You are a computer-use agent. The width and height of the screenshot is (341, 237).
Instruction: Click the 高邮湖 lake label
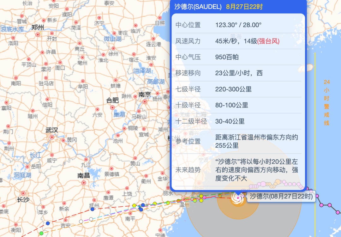click(156, 82)
